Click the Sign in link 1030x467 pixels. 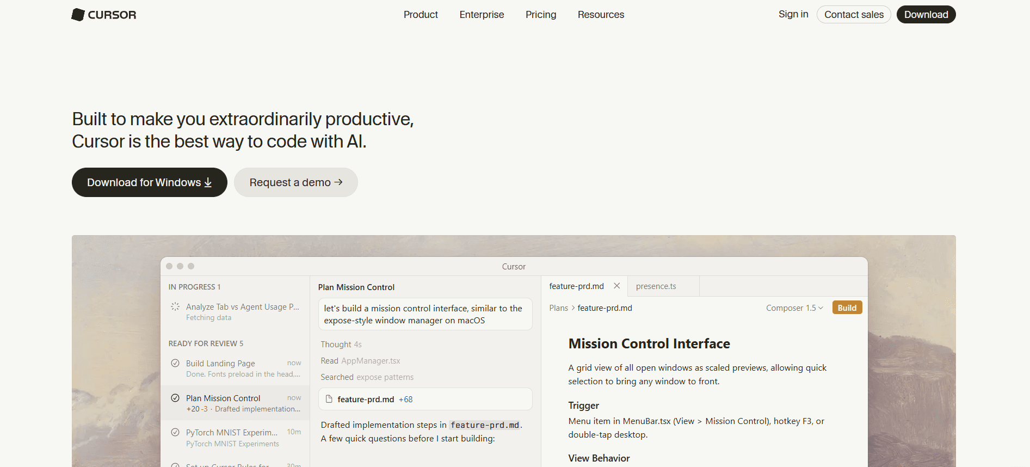point(793,14)
